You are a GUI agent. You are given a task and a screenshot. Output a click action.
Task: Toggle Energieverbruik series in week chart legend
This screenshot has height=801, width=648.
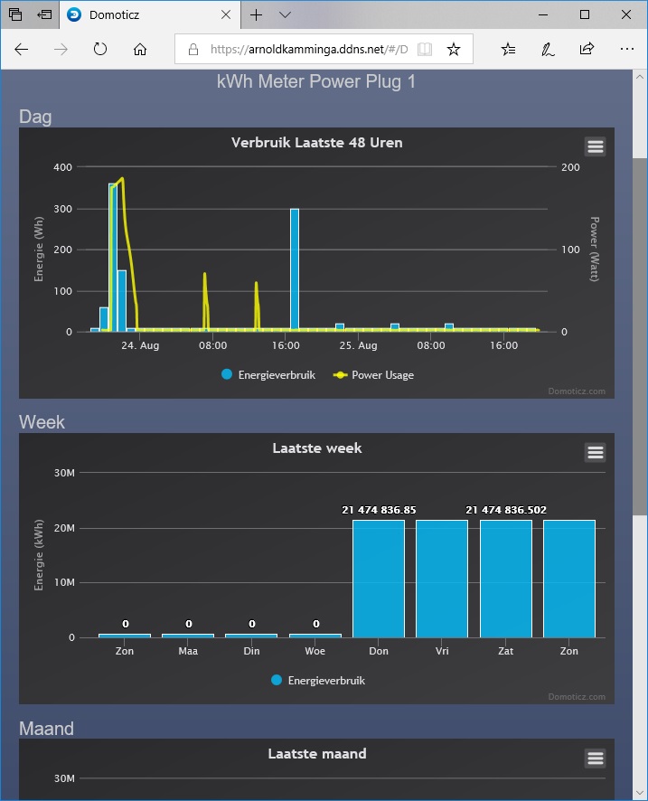318,681
